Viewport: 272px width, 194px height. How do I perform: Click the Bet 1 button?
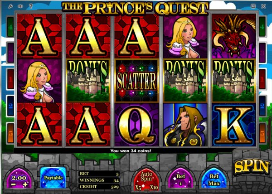180,179
